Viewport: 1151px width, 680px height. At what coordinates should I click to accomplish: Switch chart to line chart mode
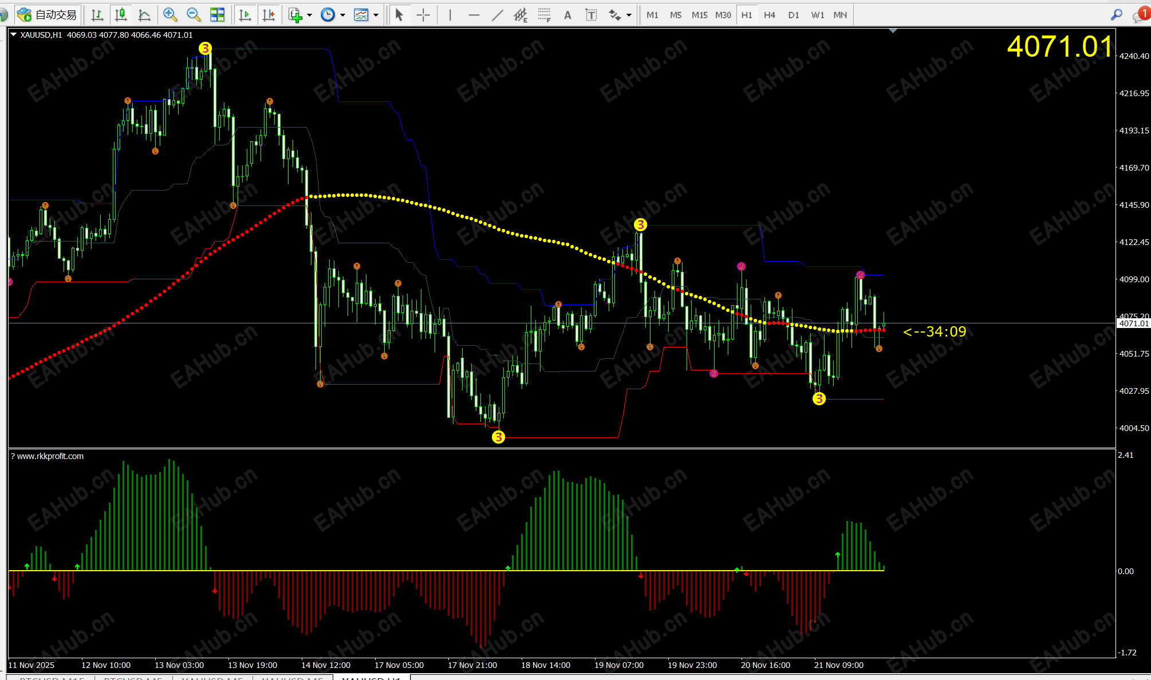pos(144,15)
